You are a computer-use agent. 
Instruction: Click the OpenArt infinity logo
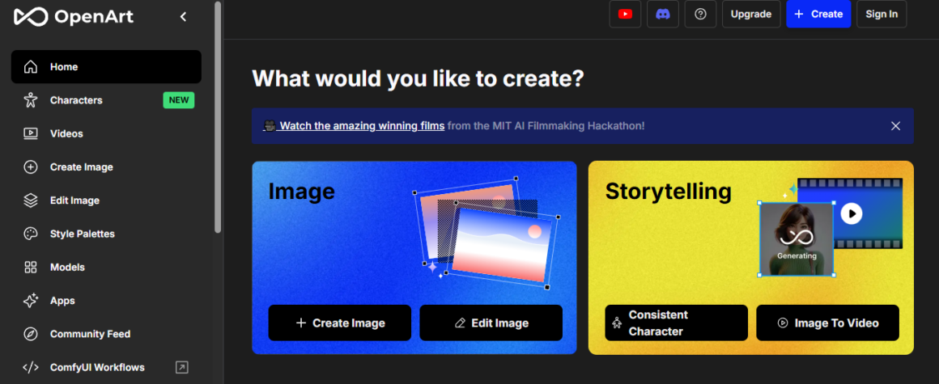31,17
